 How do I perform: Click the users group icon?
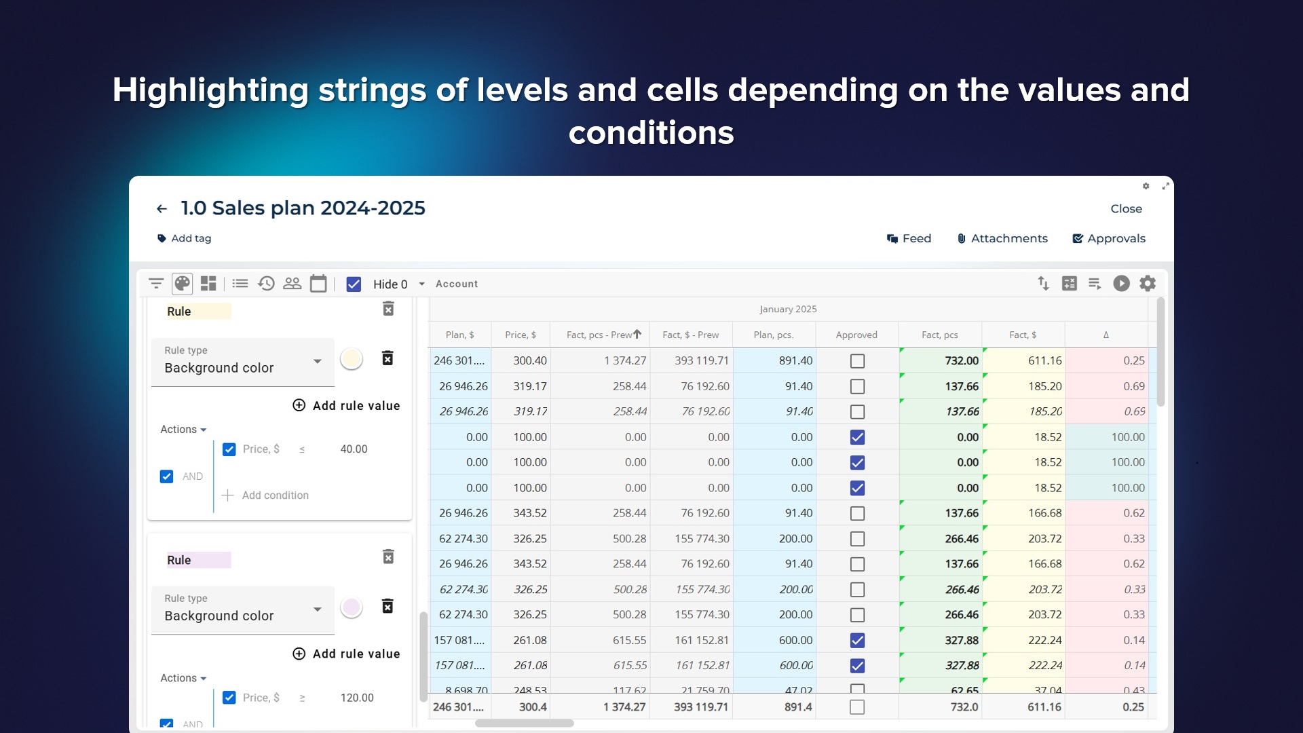pyautogui.click(x=292, y=284)
